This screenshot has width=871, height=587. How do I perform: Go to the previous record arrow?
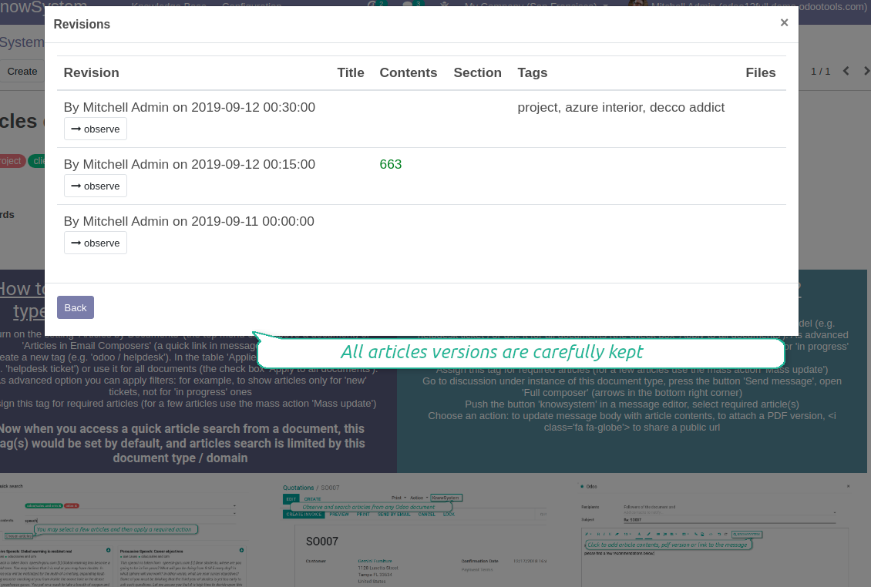(x=846, y=71)
